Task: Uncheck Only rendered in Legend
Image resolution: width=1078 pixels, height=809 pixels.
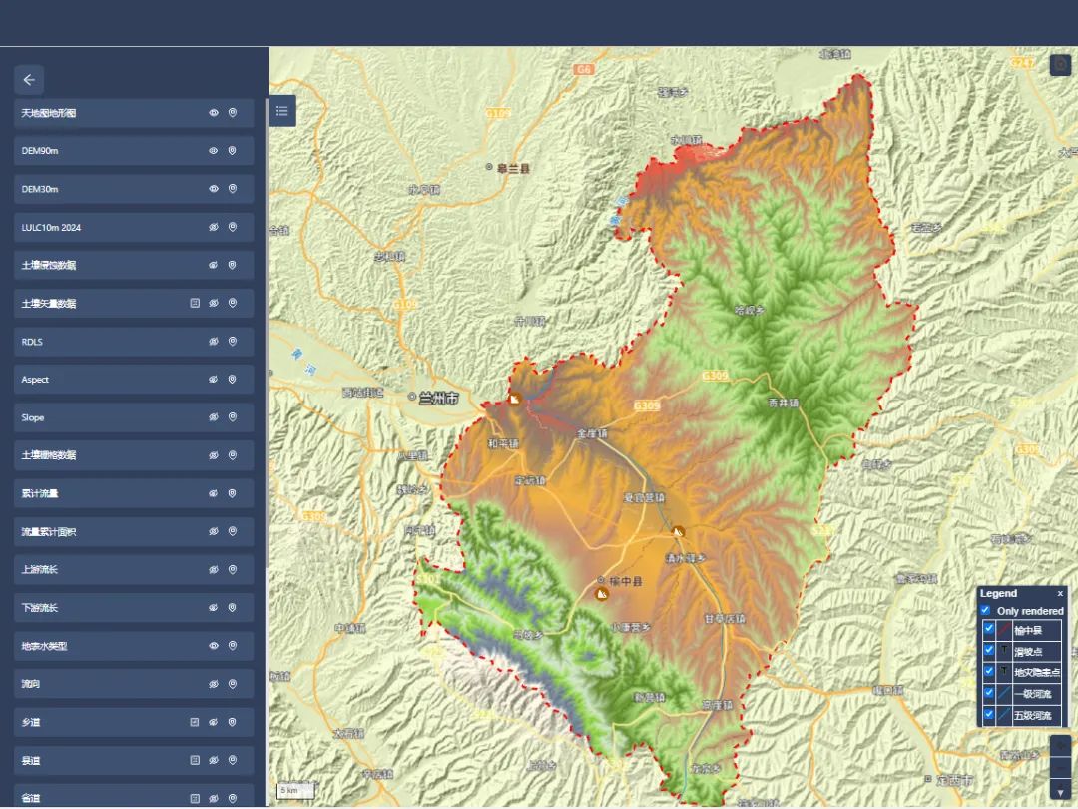Action: pos(985,610)
